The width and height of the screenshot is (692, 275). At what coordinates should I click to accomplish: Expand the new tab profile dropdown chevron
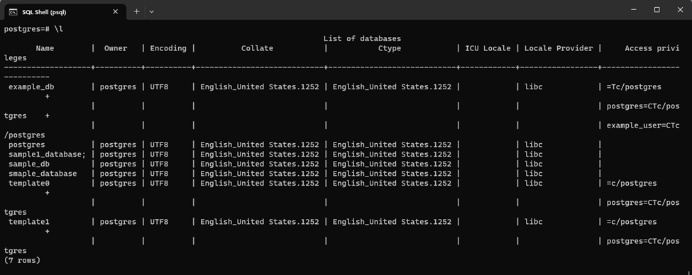pyautogui.click(x=151, y=12)
